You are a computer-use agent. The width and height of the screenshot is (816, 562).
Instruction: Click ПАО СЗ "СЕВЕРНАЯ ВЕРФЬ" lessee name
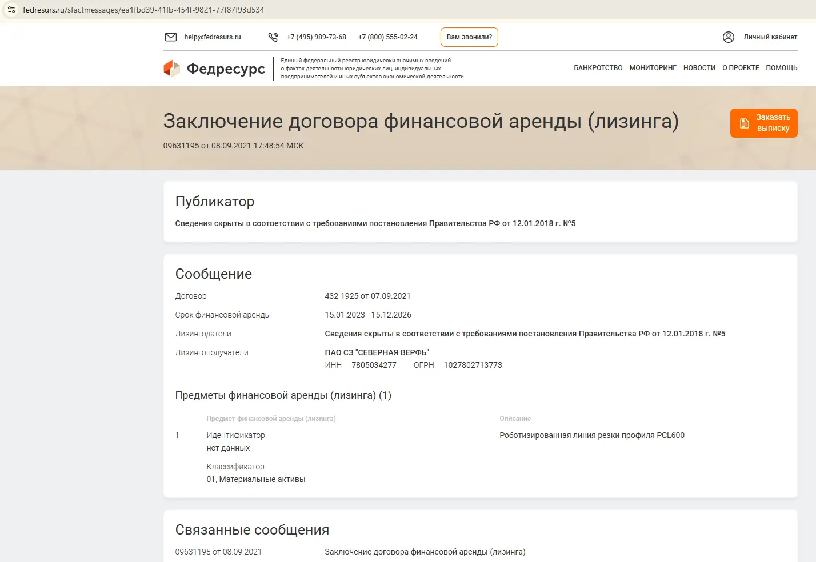pos(377,352)
